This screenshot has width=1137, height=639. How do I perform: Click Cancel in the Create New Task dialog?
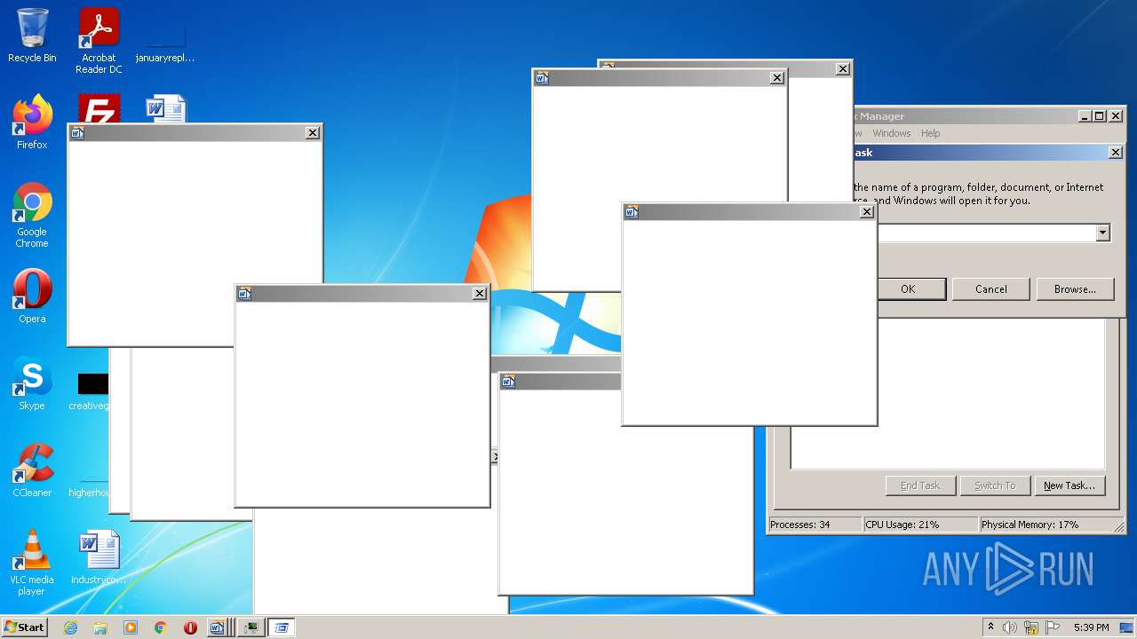[991, 289]
